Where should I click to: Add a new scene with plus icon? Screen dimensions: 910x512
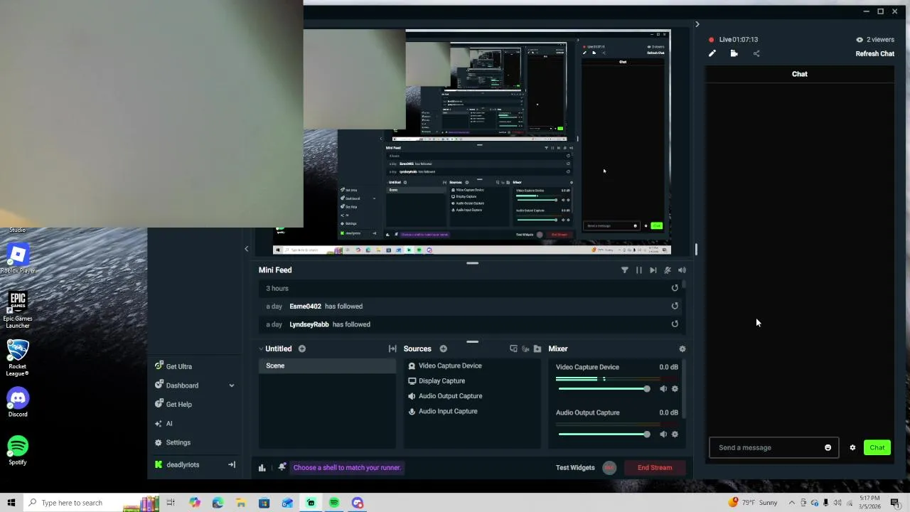[302, 348]
